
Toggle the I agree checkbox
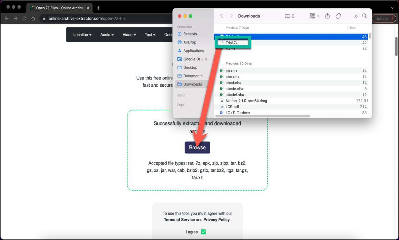[203, 232]
